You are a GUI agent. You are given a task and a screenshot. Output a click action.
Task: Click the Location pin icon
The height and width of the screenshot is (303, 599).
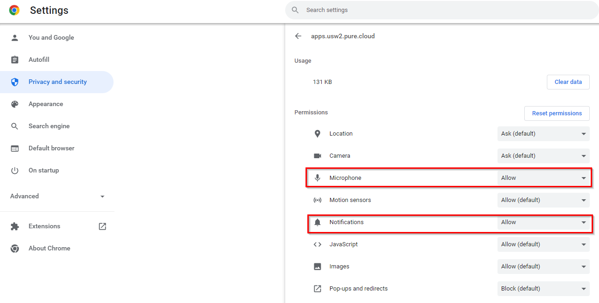pos(317,134)
